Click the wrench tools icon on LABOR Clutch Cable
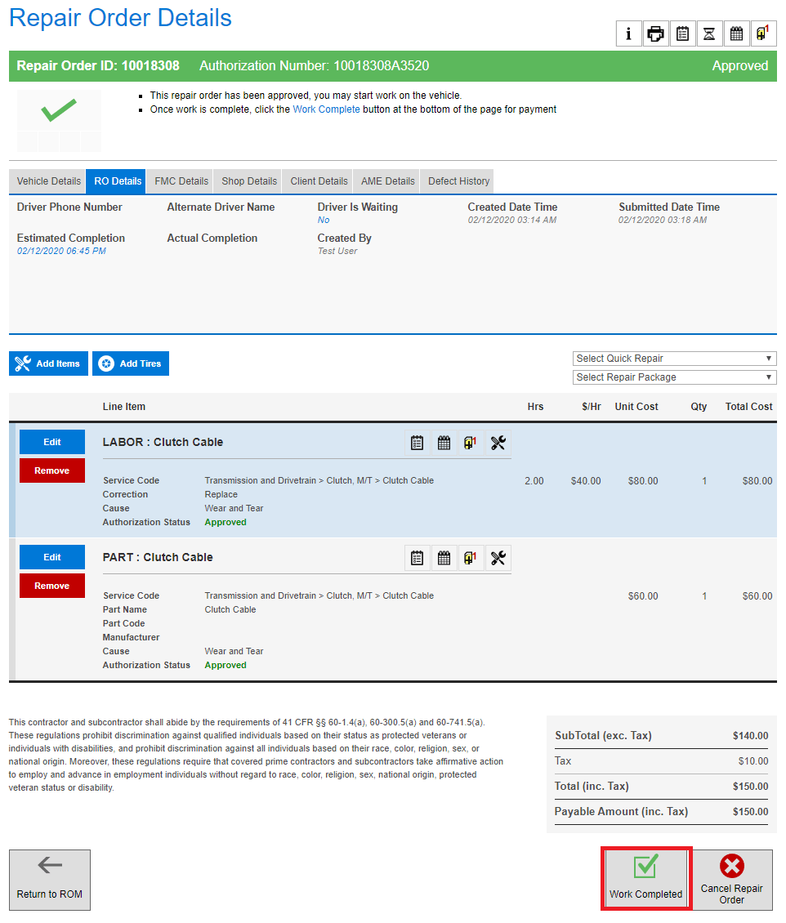This screenshot has width=786, height=923. (498, 442)
